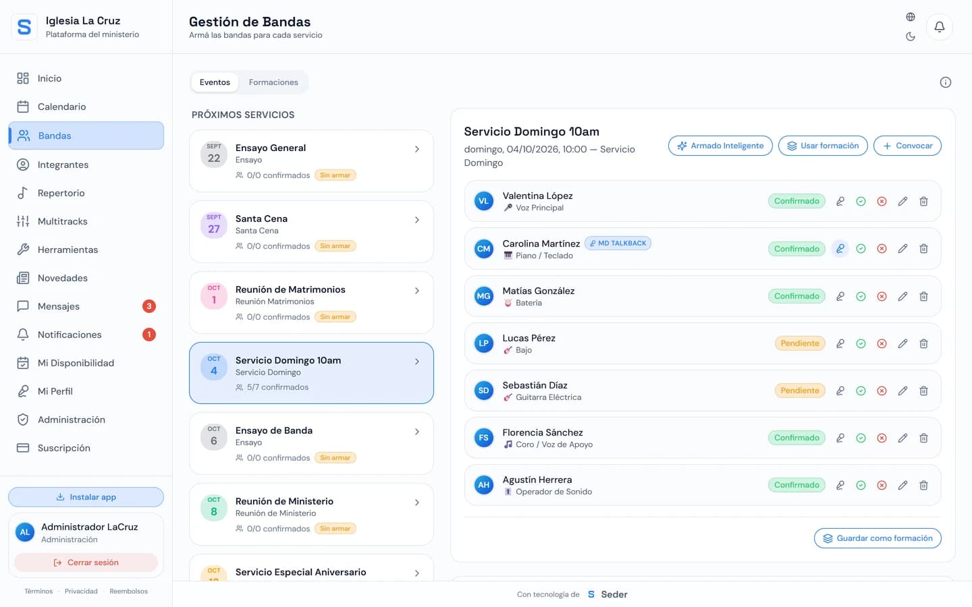Click the pencil icon for Lucas Pérez
The height and width of the screenshot is (607, 972).
click(902, 343)
